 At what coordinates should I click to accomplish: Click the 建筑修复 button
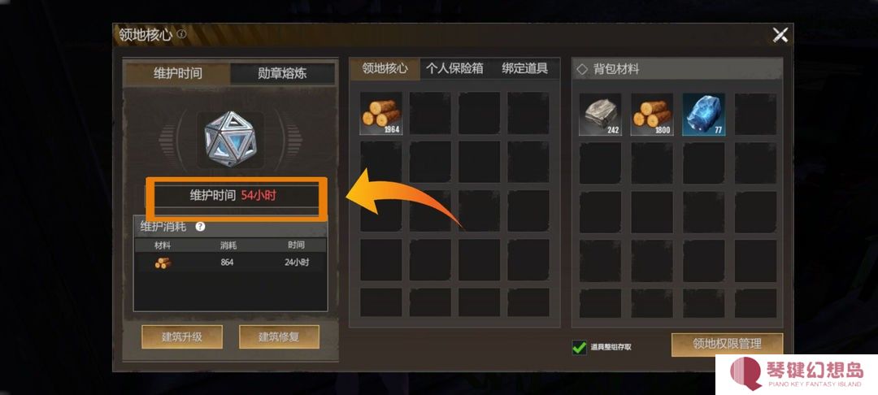(279, 336)
